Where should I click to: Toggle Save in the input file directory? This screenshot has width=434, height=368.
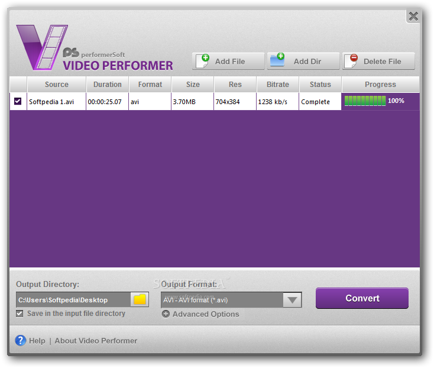click(x=20, y=314)
